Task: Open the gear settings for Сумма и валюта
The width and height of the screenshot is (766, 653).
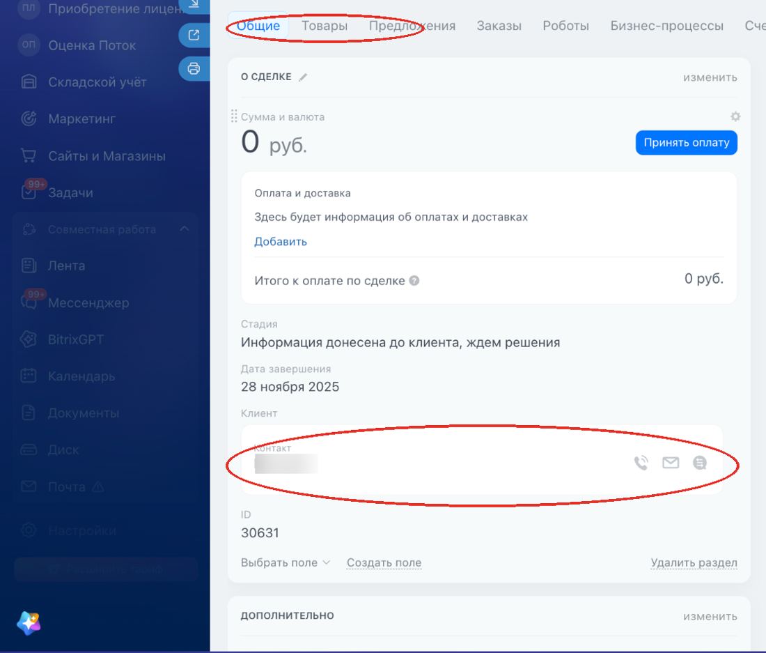Action: point(735,116)
